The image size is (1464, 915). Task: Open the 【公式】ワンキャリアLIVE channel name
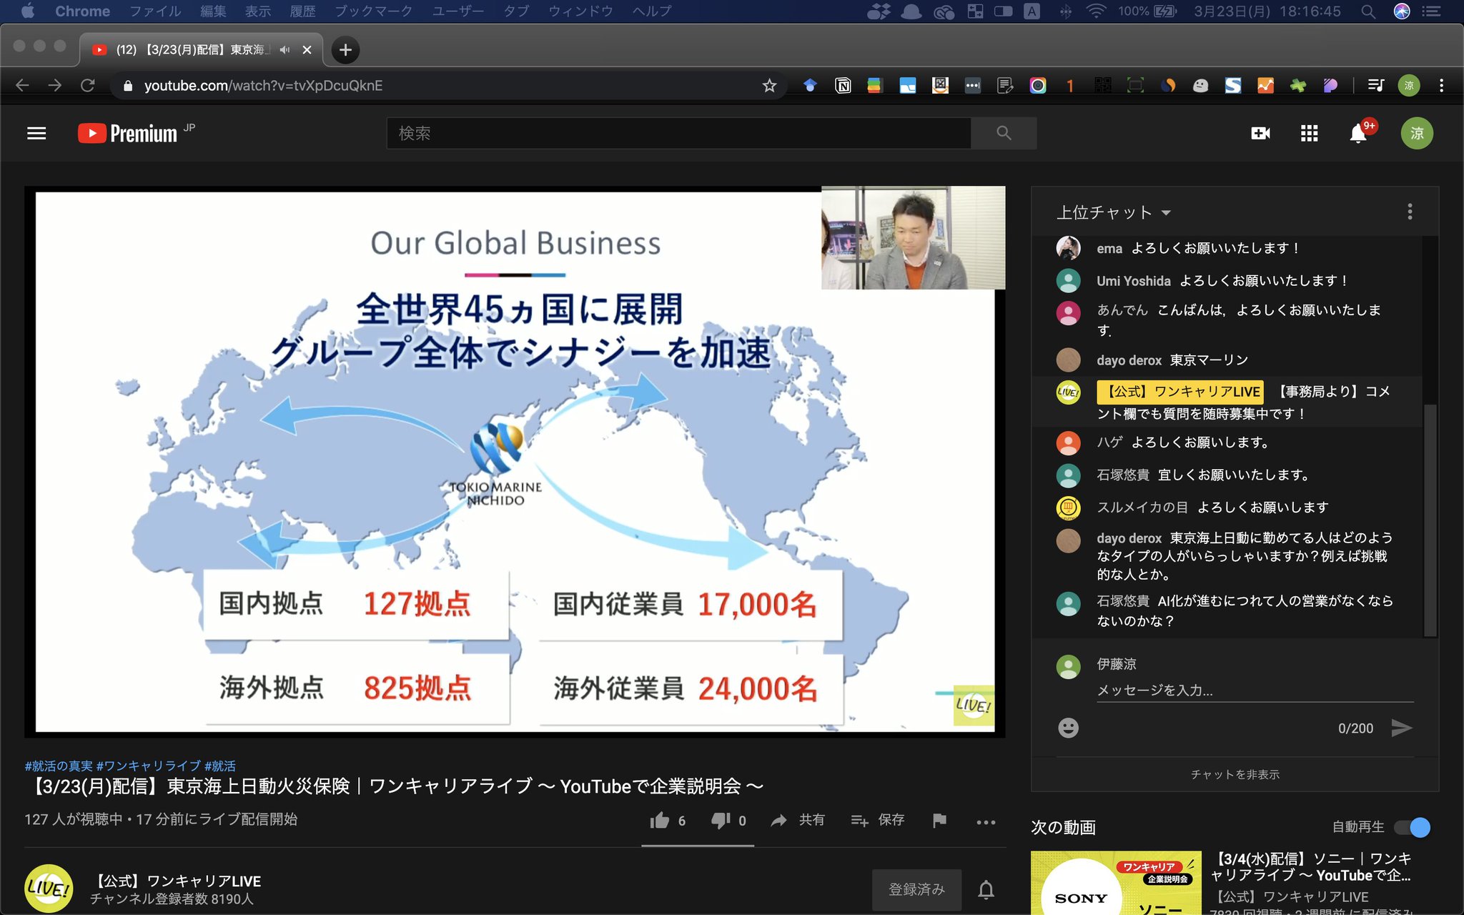[177, 881]
